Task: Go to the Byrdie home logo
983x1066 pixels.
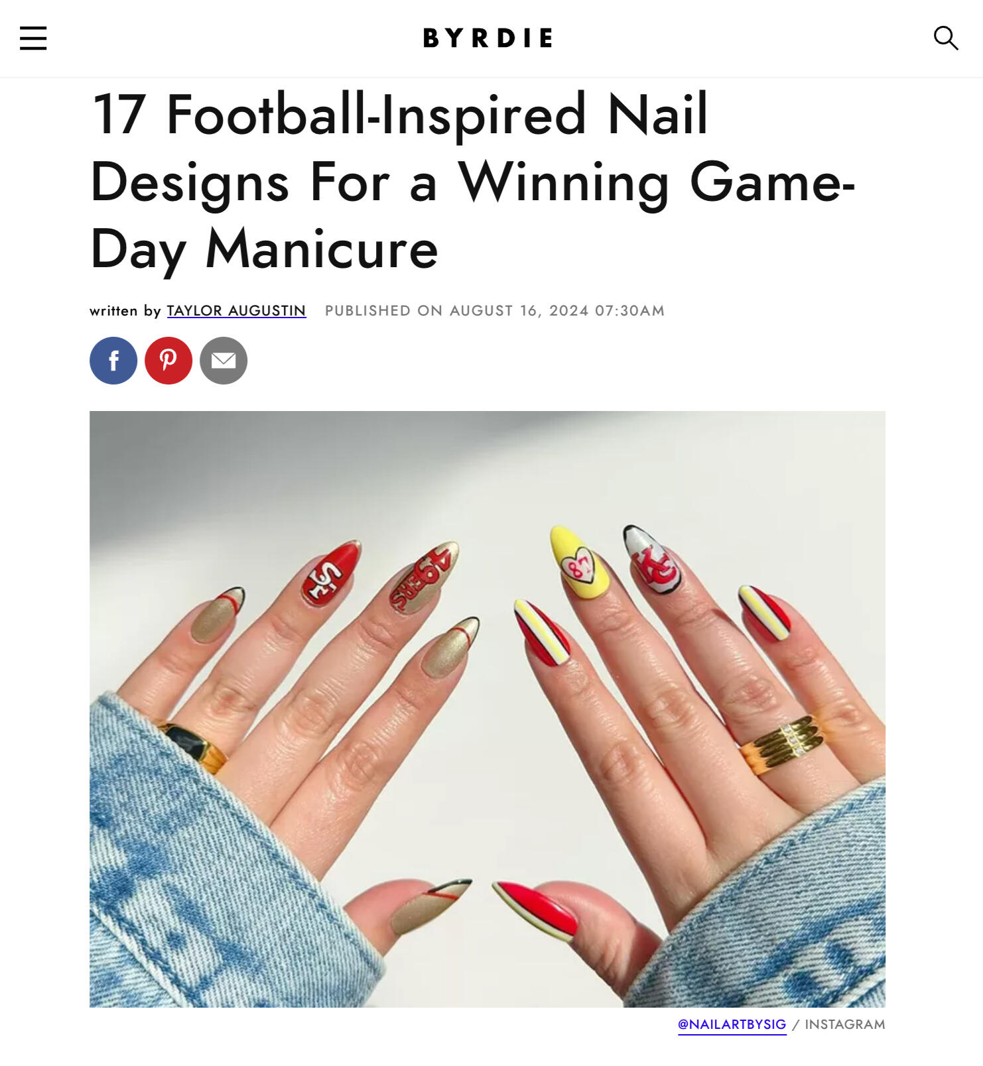Action: point(488,38)
